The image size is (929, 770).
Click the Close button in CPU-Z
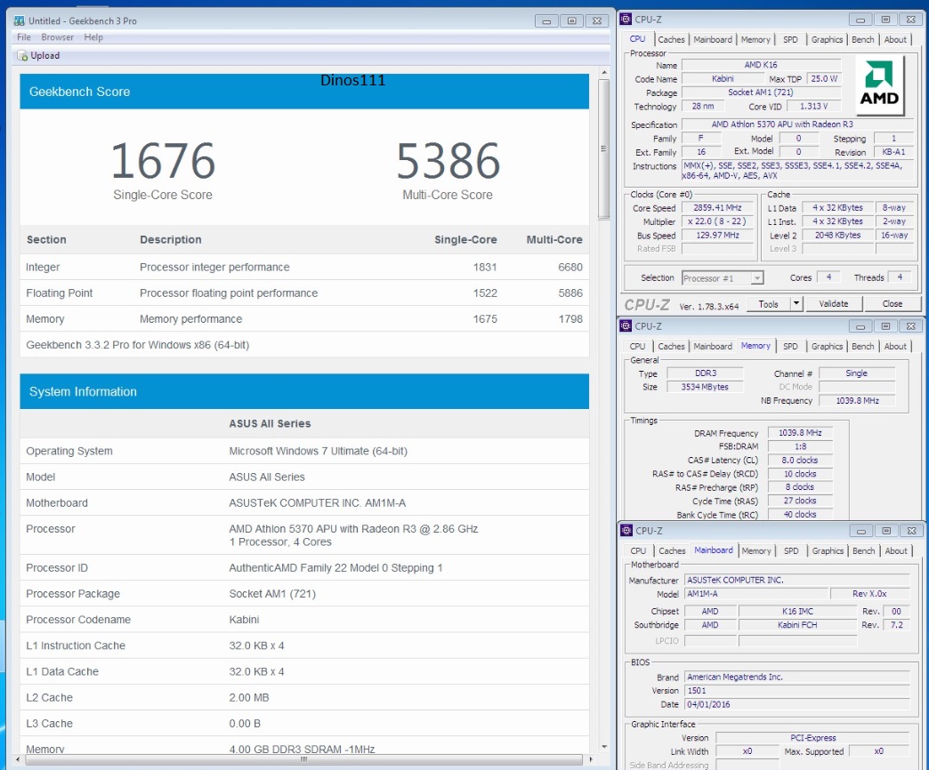(893, 303)
